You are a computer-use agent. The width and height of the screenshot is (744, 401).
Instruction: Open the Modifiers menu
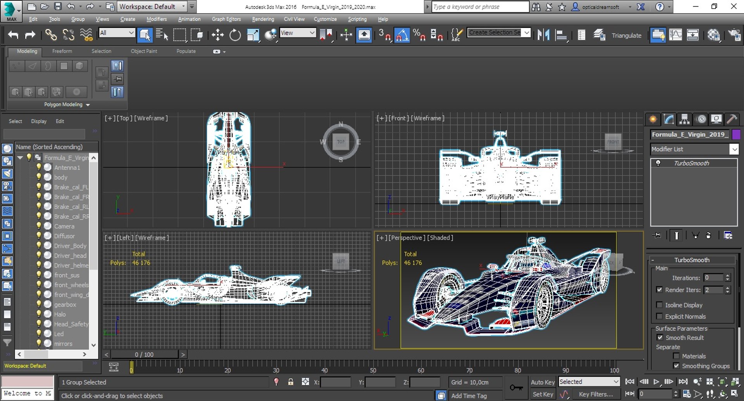(157, 19)
